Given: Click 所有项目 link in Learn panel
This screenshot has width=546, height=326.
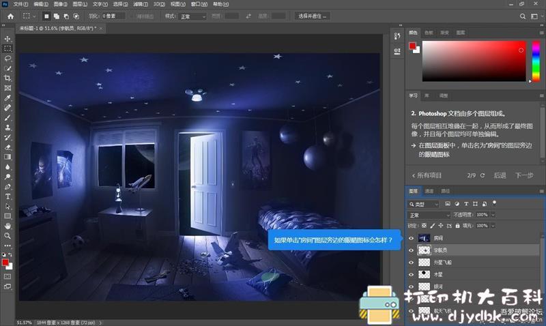Looking at the screenshot, I should pyautogui.click(x=427, y=175).
